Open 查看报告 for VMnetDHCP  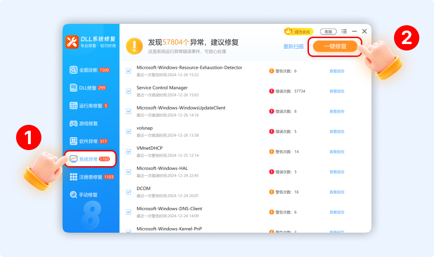tap(337, 152)
